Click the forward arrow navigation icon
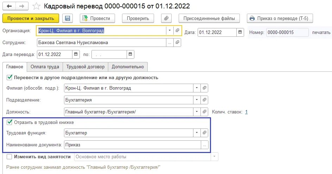Screen dimensions: 332x174 point(22,6)
